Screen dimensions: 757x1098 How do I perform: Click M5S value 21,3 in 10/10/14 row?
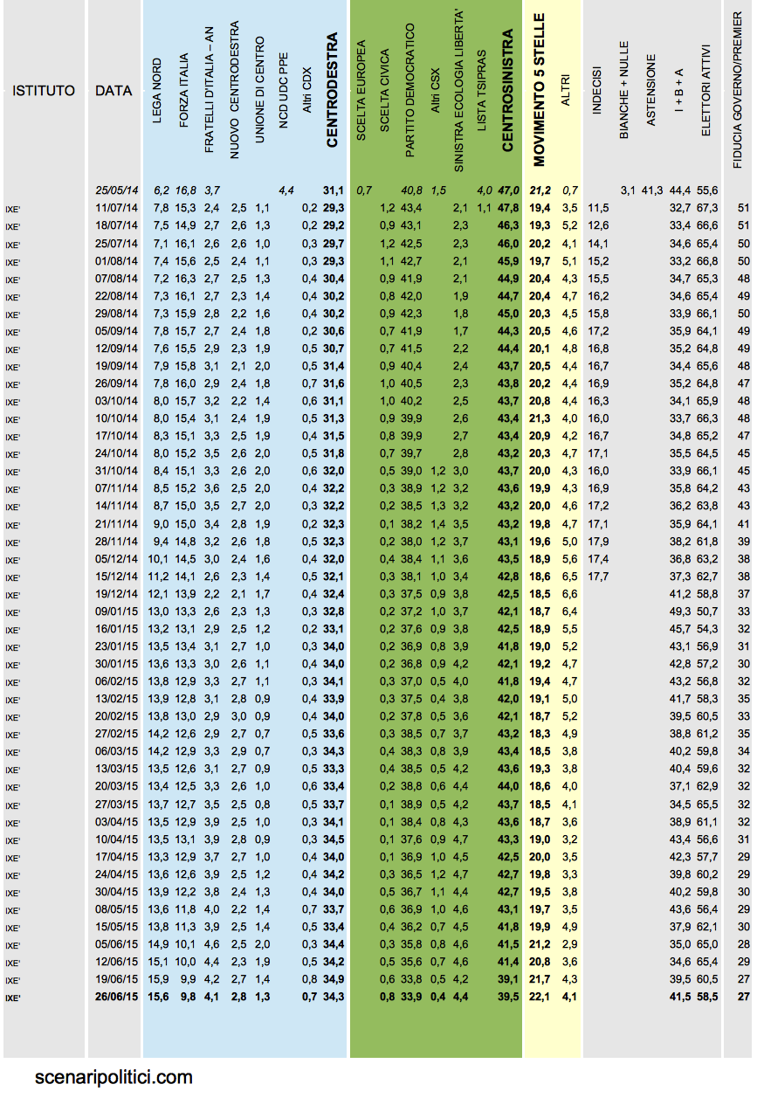[540, 417]
